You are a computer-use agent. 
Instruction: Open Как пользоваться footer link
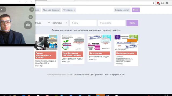pos(81,75)
